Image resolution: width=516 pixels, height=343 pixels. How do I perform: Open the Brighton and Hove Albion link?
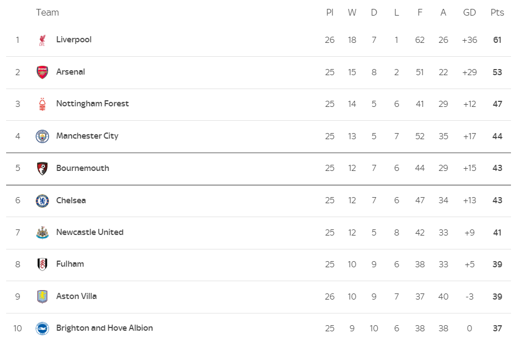click(104, 328)
